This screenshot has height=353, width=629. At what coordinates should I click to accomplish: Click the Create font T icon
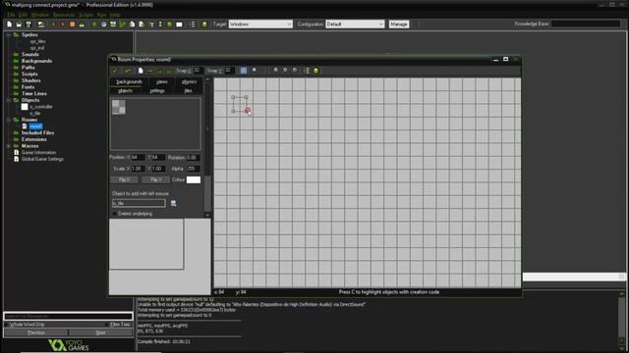click(151, 25)
